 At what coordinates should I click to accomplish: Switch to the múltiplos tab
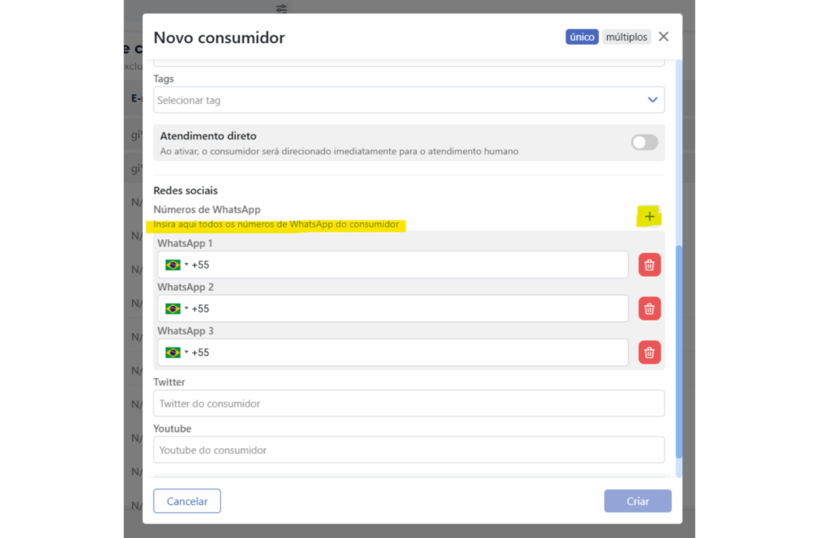626,37
